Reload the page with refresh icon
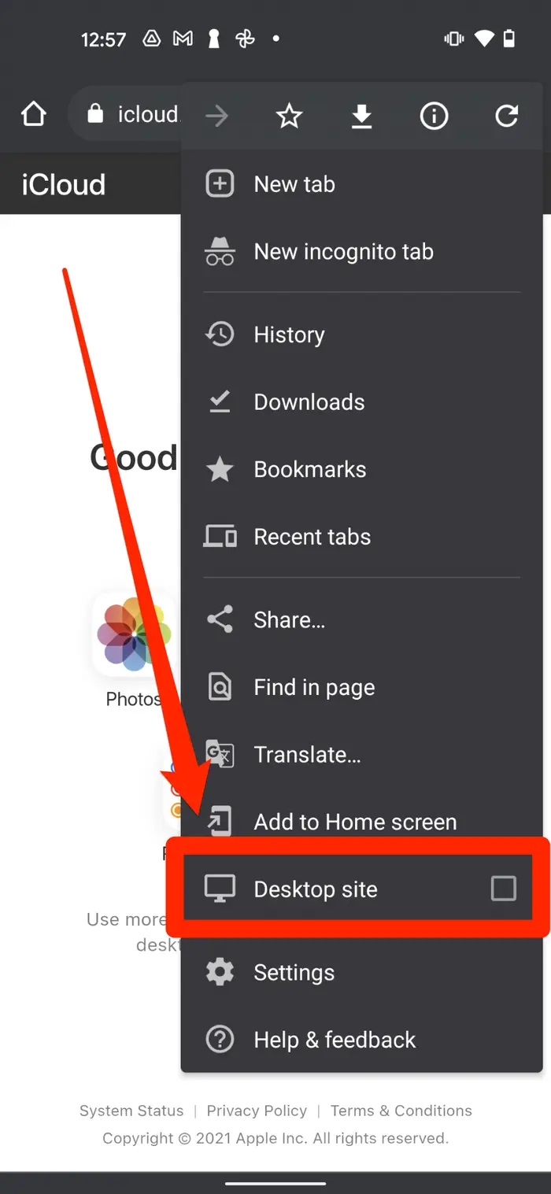 coord(506,117)
